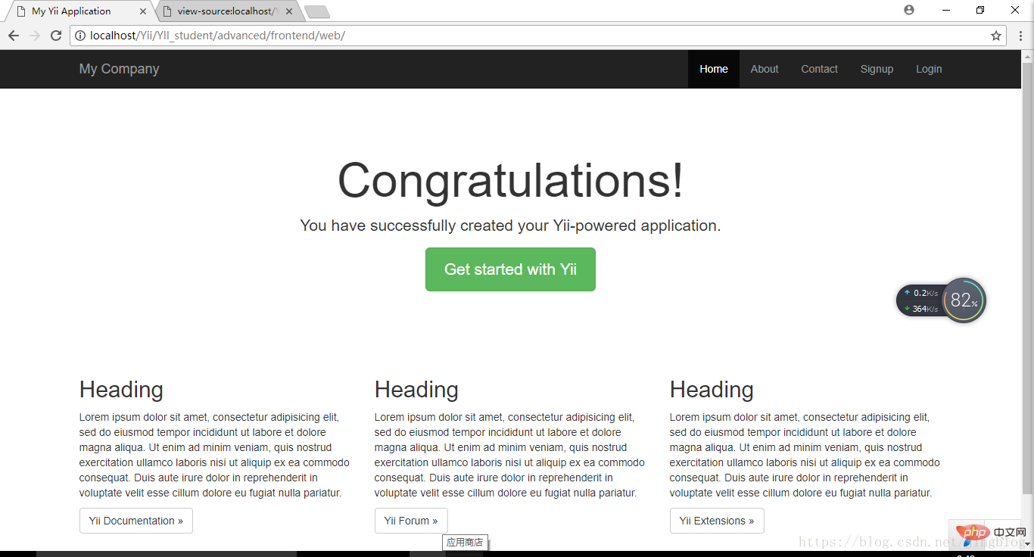Click the 82% memory usage widget
The height and width of the screenshot is (557, 1034).
964,300
